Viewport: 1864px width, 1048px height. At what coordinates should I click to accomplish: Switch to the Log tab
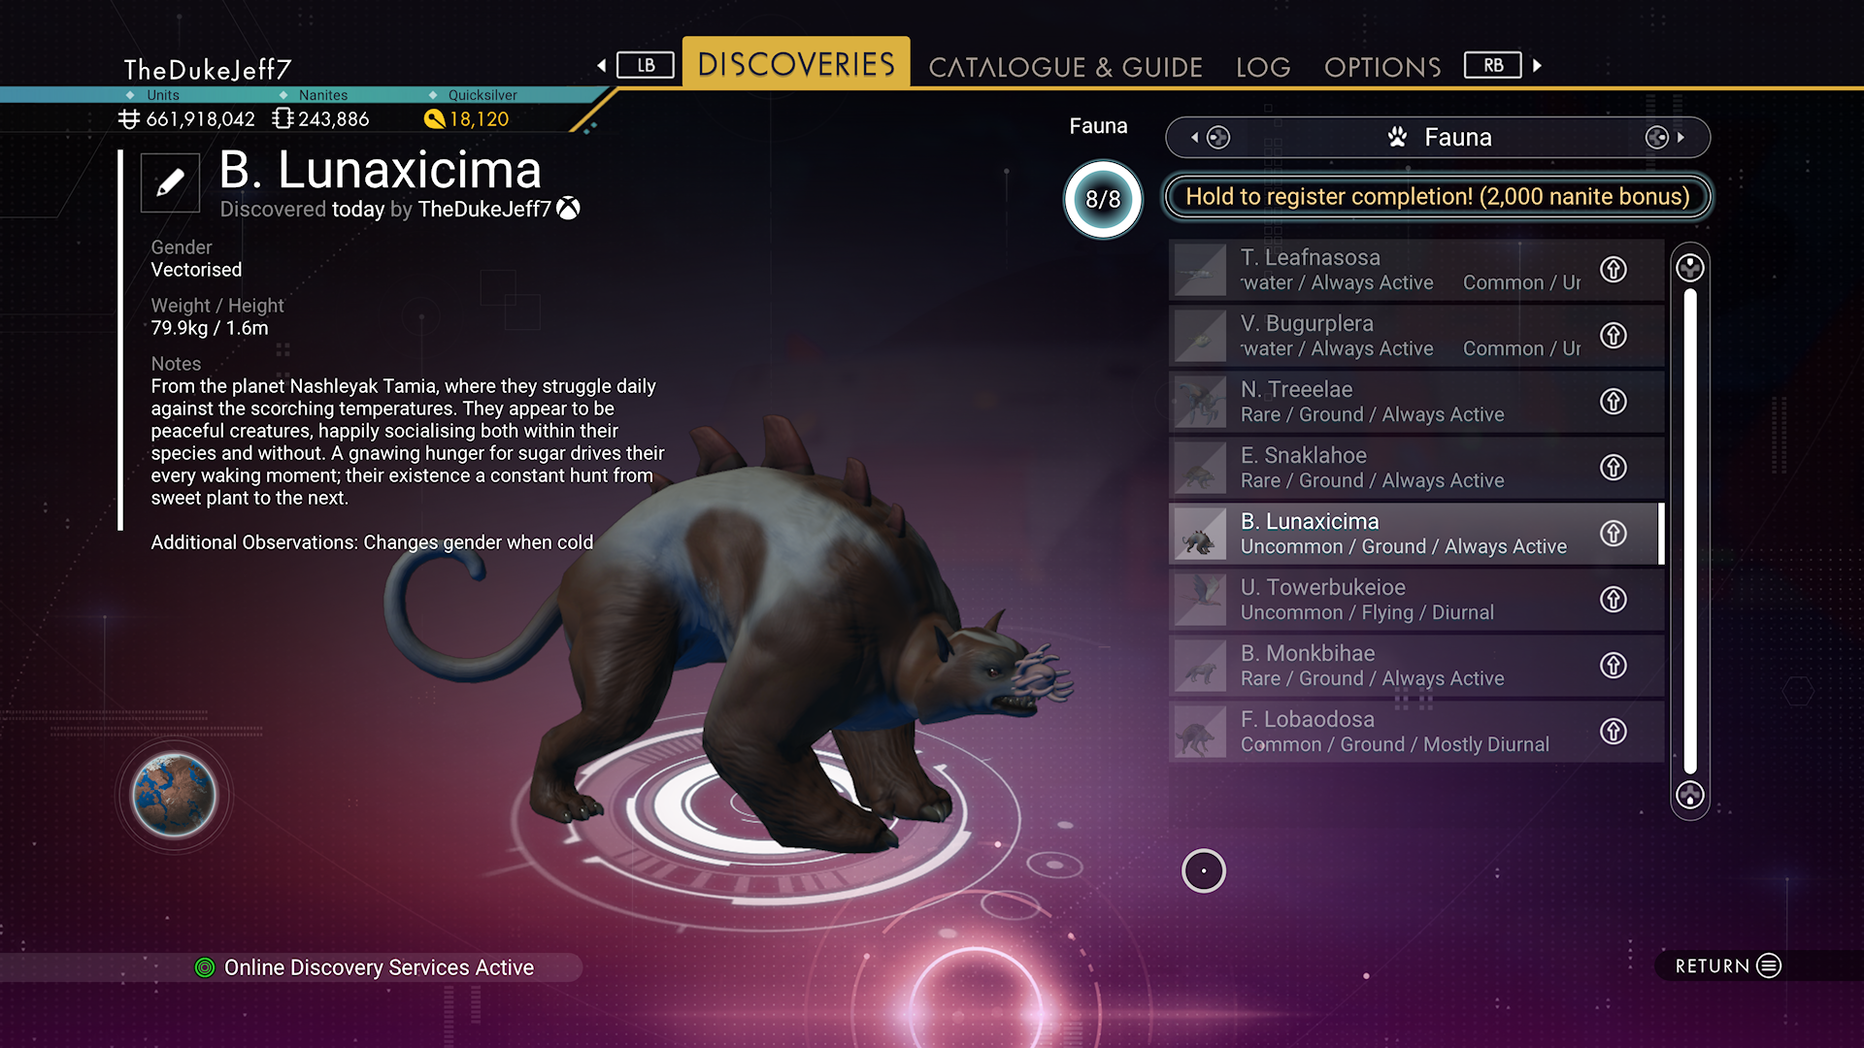[x=1263, y=67]
